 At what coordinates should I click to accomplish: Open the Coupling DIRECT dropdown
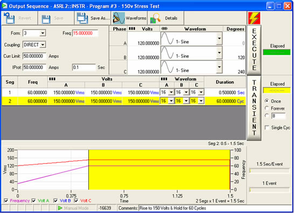pyautogui.click(x=43, y=45)
